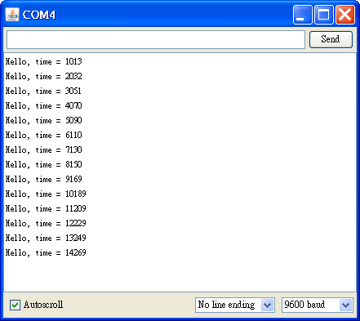Minimize the COM4 window
360x321 pixels.
[302, 15]
